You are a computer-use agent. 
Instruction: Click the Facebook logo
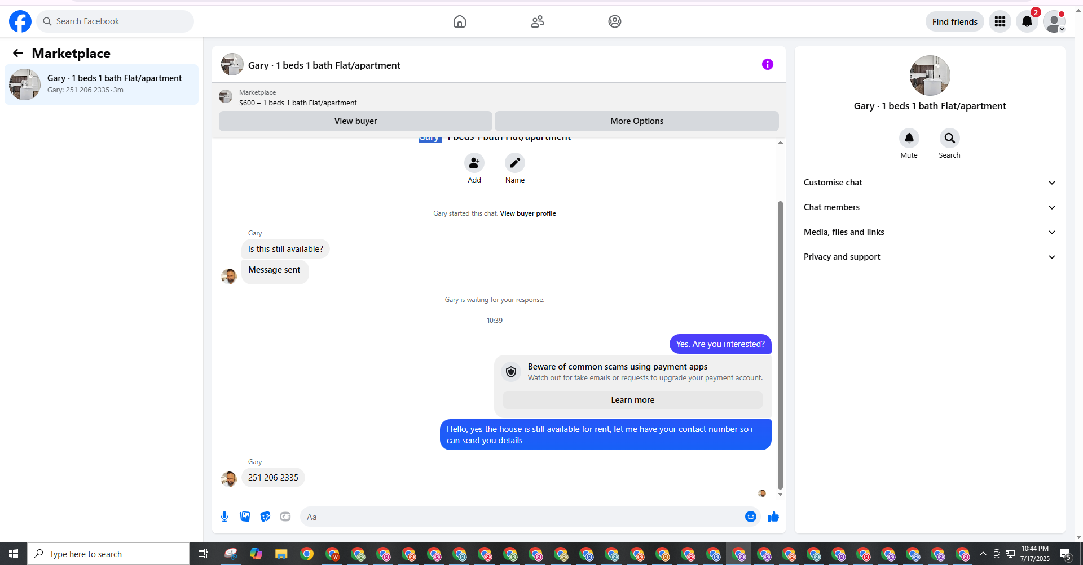click(20, 21)
